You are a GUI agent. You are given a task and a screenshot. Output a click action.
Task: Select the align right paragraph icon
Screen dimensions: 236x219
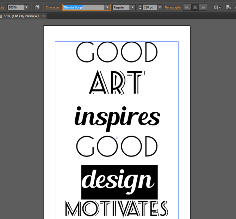click(203, 7)
